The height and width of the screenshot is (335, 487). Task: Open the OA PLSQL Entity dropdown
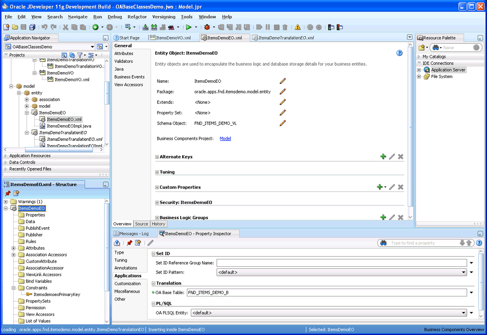pos(464,313)
